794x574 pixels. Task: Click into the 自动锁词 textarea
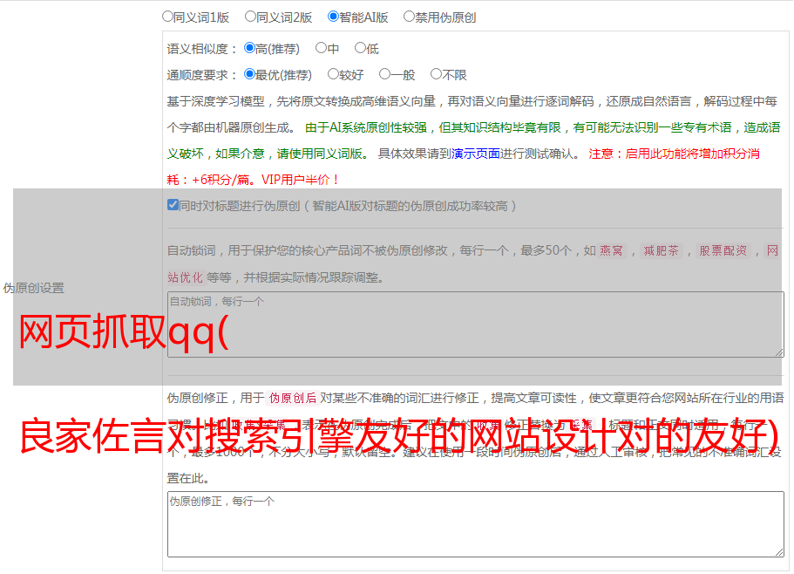(476, 325)
